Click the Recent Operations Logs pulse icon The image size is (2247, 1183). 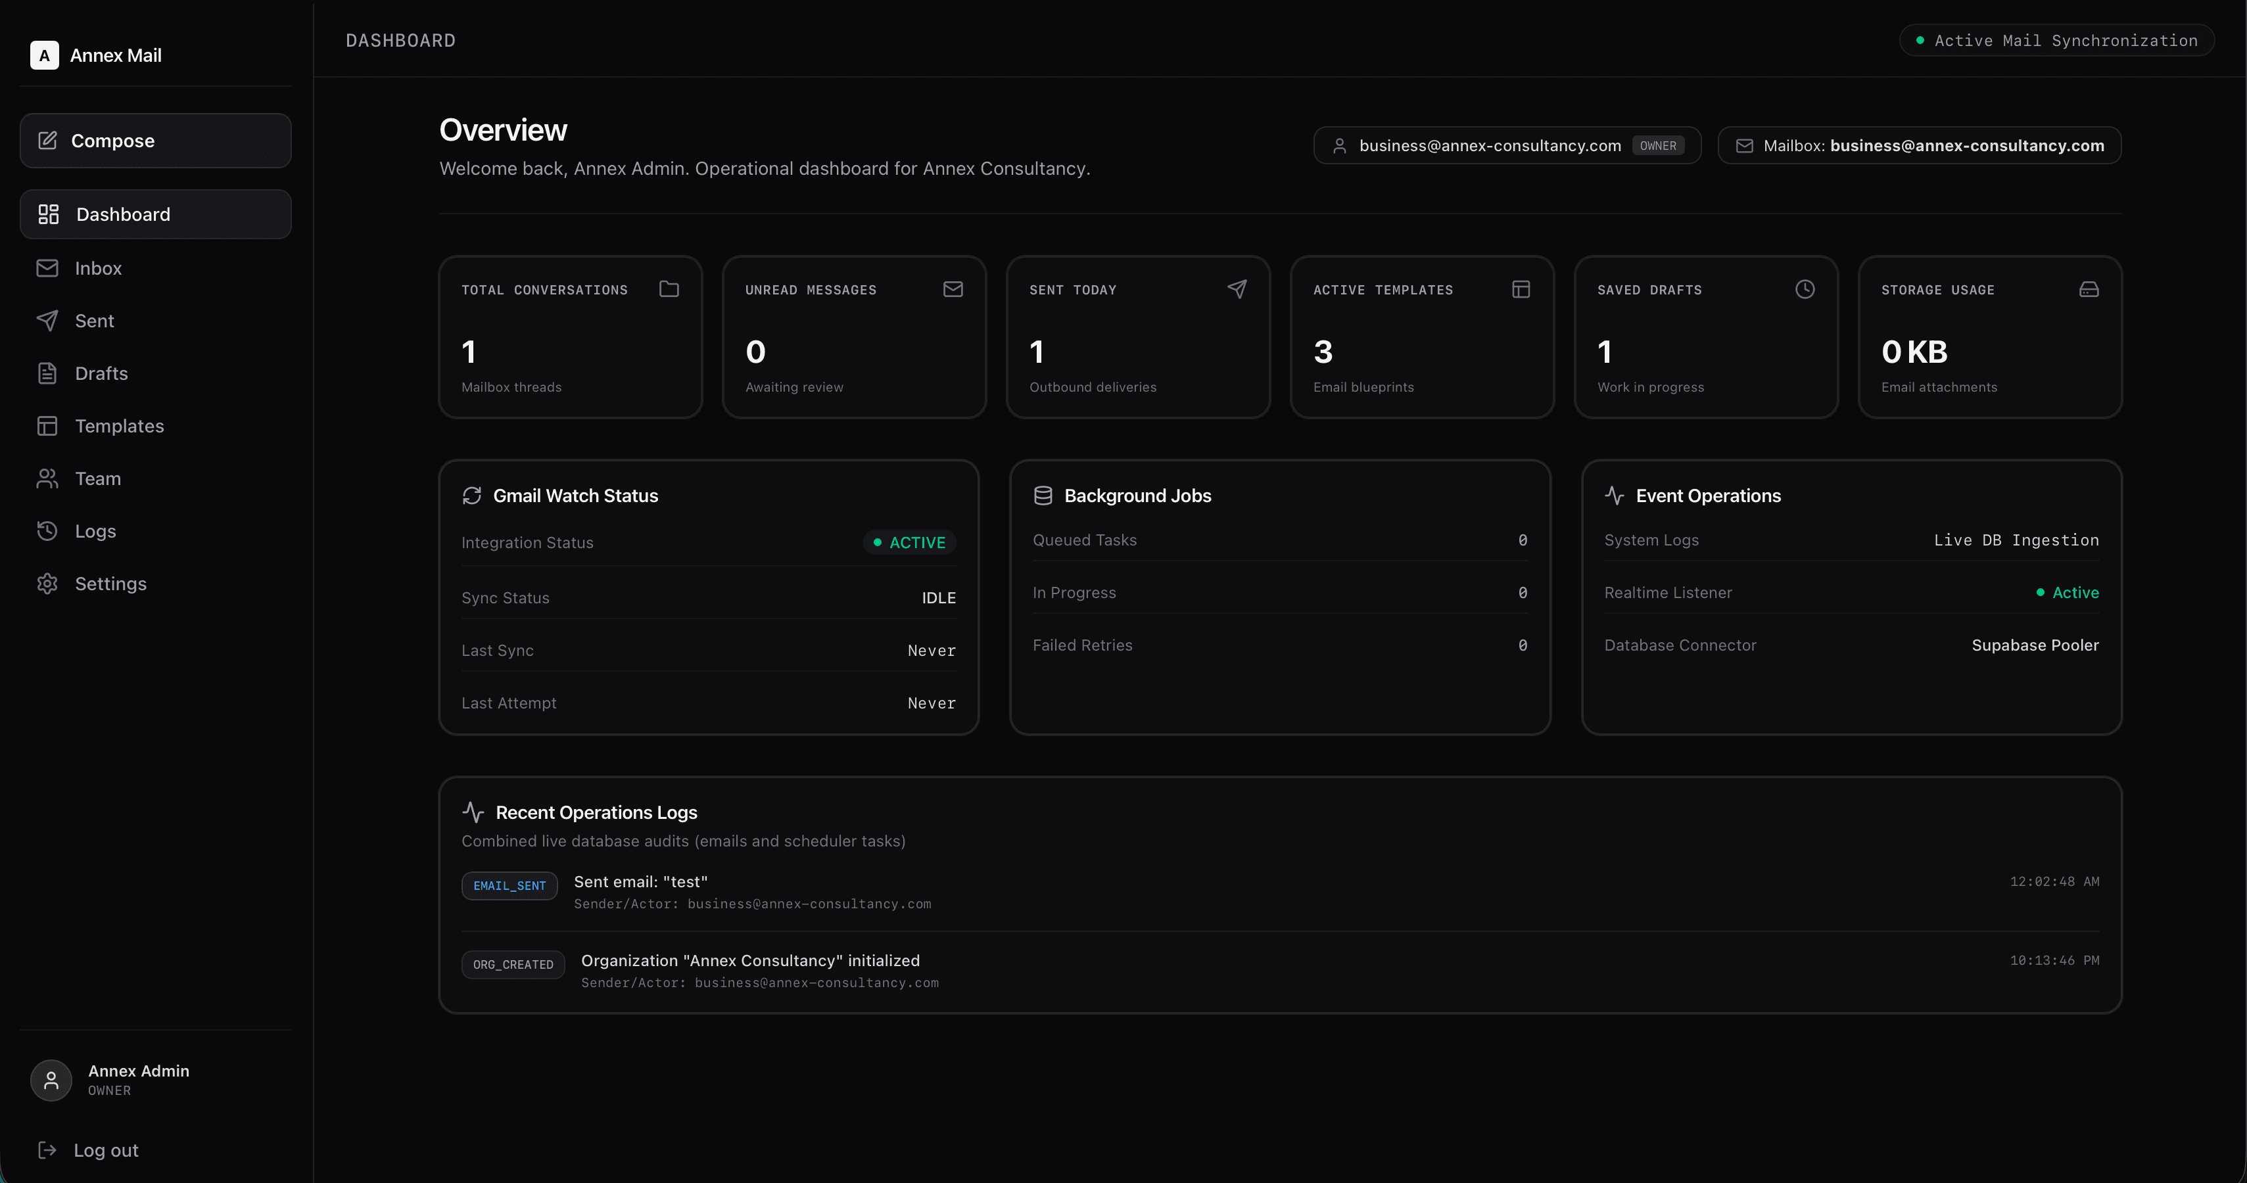[473, 812]
